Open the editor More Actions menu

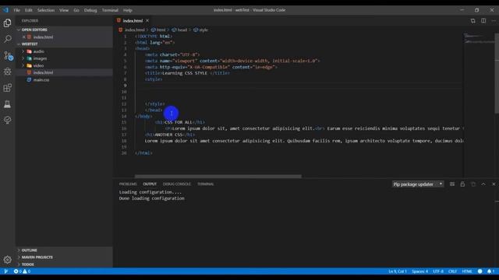pyautogui.click(x=494, y=21)
